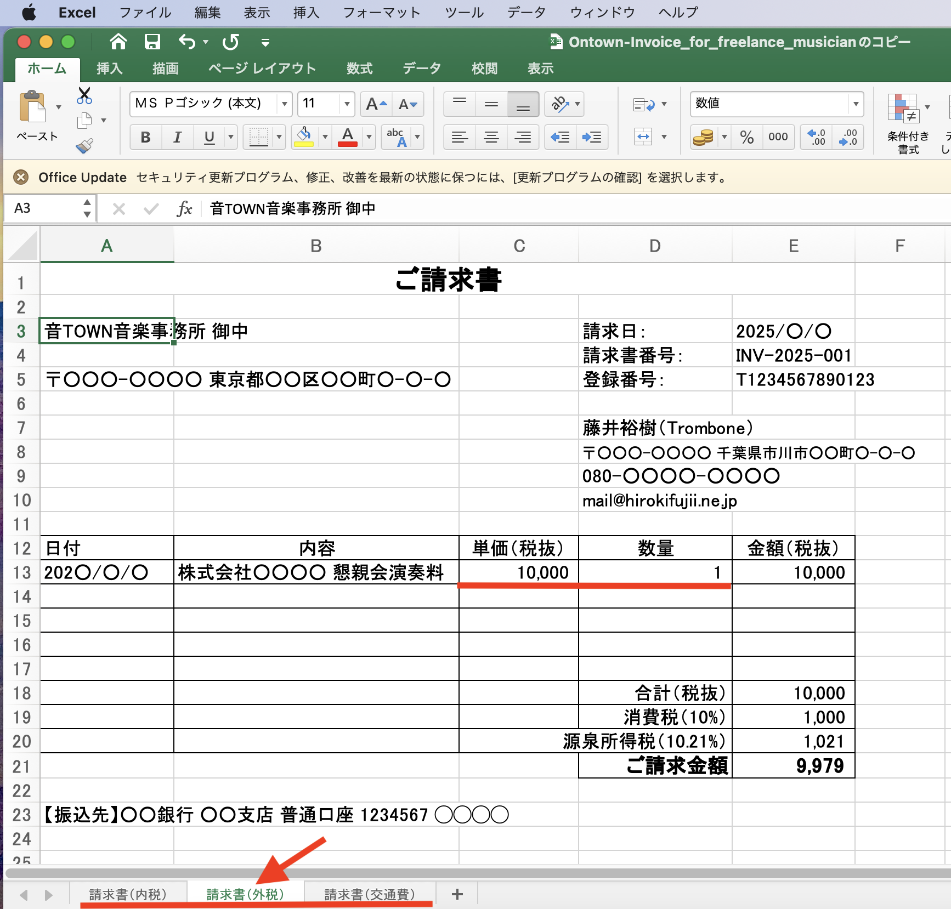Click the Save icon in title bar
951x909 pixels.
pyautogui.click(x=152, y=42)
